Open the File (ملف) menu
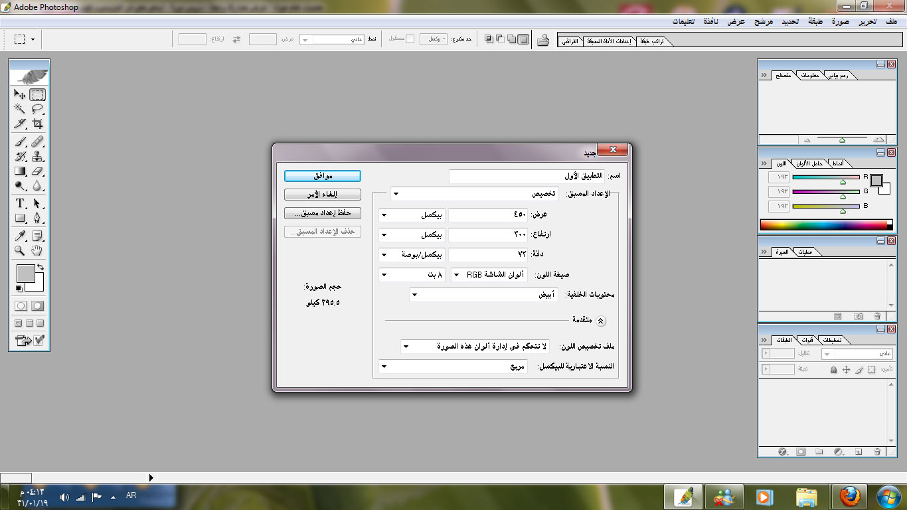The image size is (907, 510). coord(890,21)
